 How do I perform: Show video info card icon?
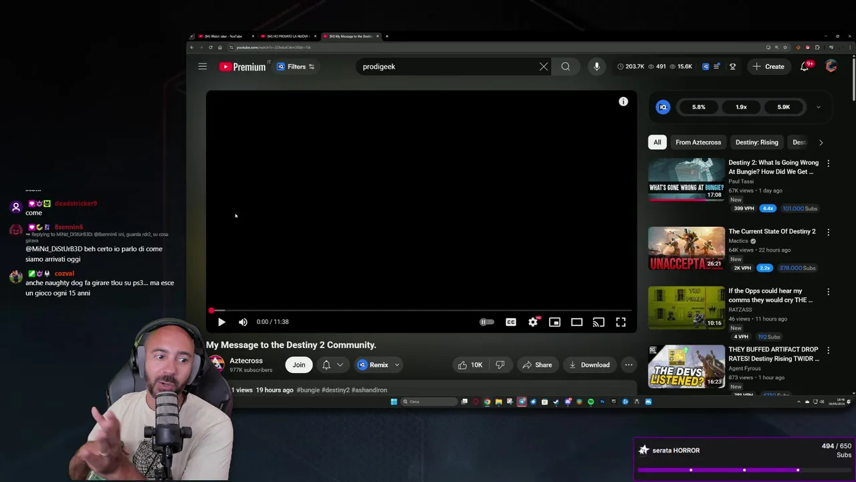[623, 102]
